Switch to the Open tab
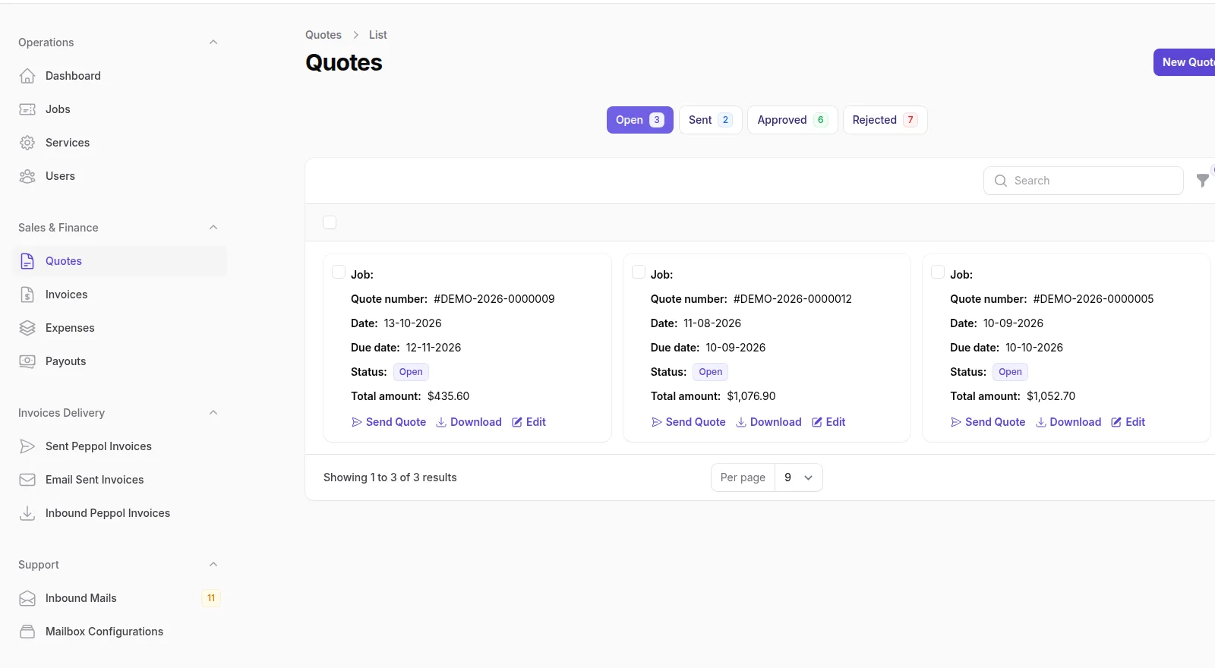Viewport: 1215px width, 668px height. point(640,120)
